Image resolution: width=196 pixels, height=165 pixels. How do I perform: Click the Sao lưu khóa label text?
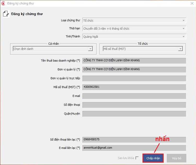click(x=126, y=158)
